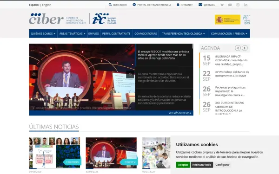Expand the Áreas Temáticas menu
The width and height of the screenshot is (279, 174).
pyautogui.click(x=72, y=33)
